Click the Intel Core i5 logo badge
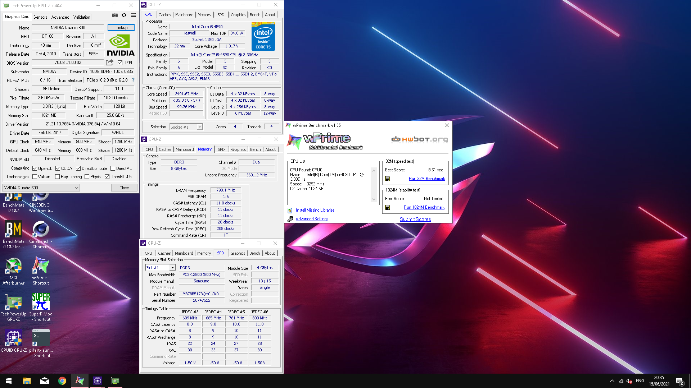The image size is (691, 388). click(x=263, y=37)
